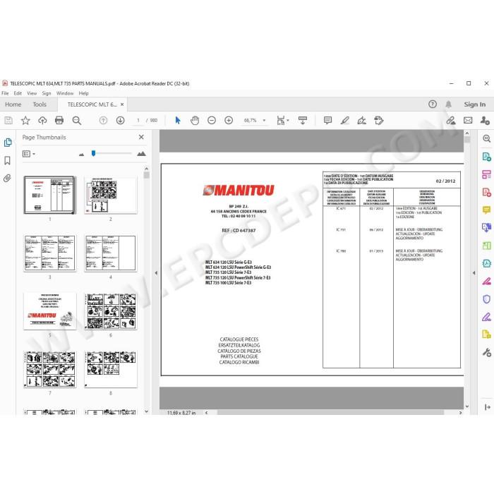Open the find text magnifier
This screenshot has height=494, width=494.
pos(76,121)
